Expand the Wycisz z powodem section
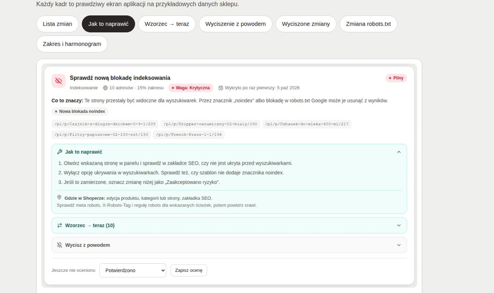The image size is (494, 293). (229, 245)
